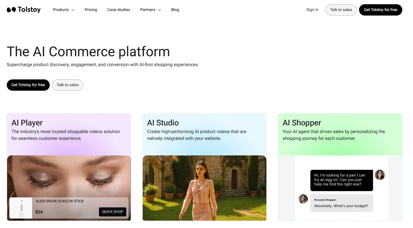Screen dimensions: 413x228
Task: Click the Quick Shop button
Action: (112, 212)
